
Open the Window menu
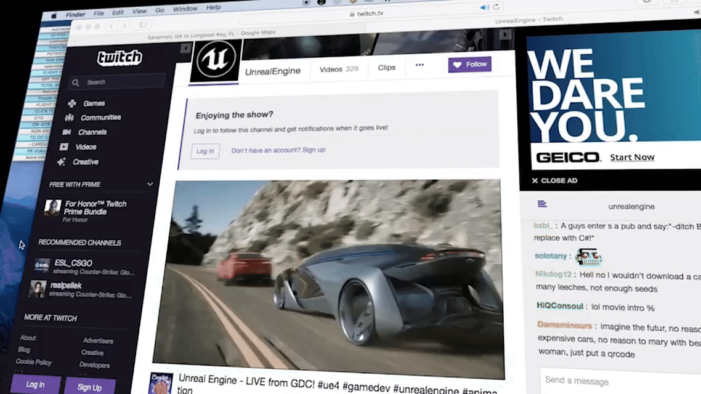(185, 9)
